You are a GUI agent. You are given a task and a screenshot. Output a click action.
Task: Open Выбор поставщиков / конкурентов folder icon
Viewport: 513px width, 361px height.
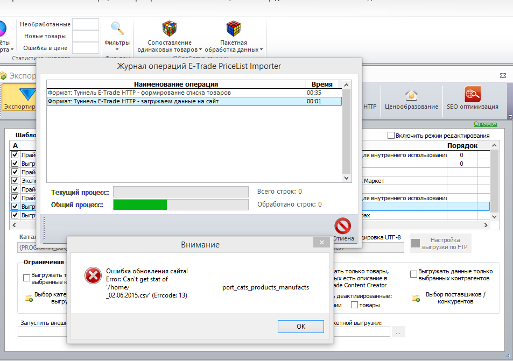(x=416, y=298)
